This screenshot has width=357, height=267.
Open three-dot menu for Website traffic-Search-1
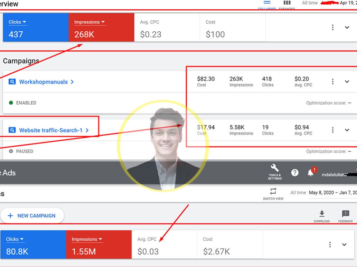[x=333, y=130]
